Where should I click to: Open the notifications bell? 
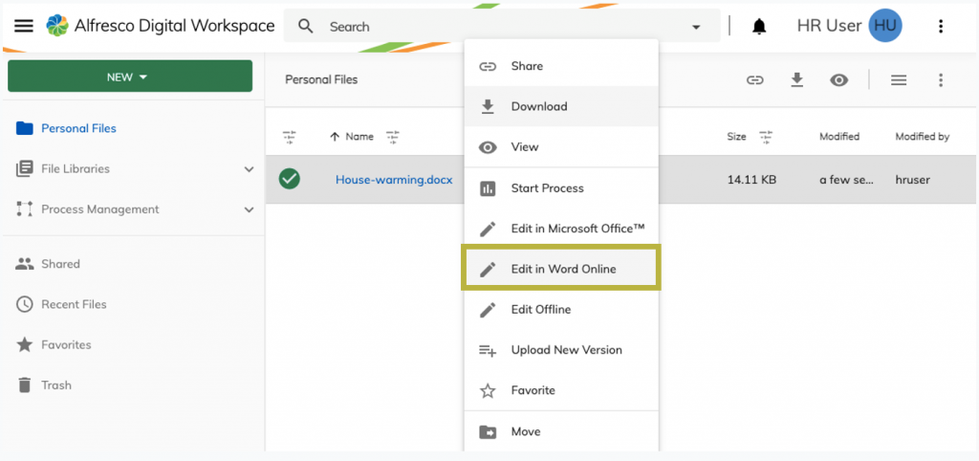click(759, 26)
